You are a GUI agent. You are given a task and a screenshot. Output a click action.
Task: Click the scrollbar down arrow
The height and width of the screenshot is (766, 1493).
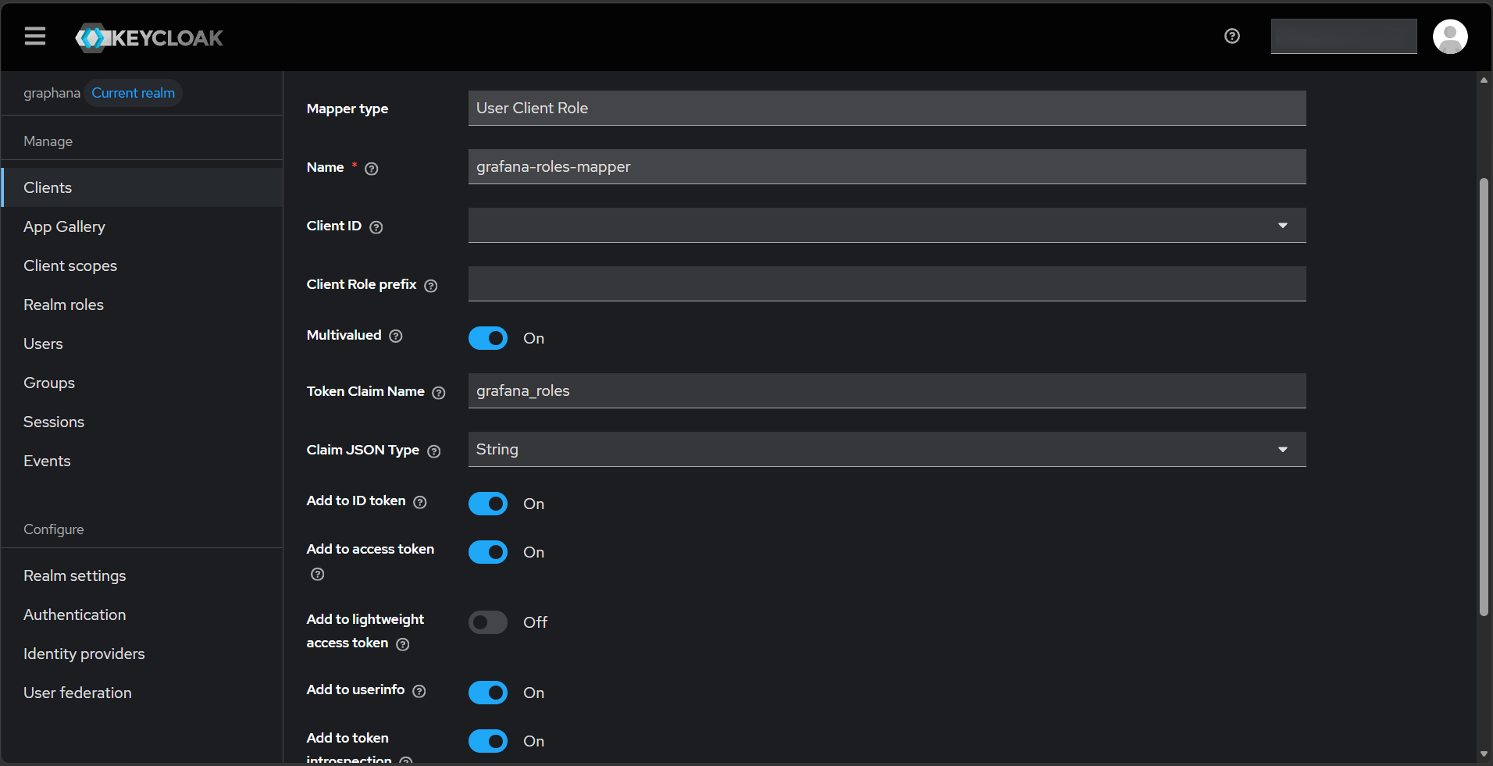pos(1484,754)
